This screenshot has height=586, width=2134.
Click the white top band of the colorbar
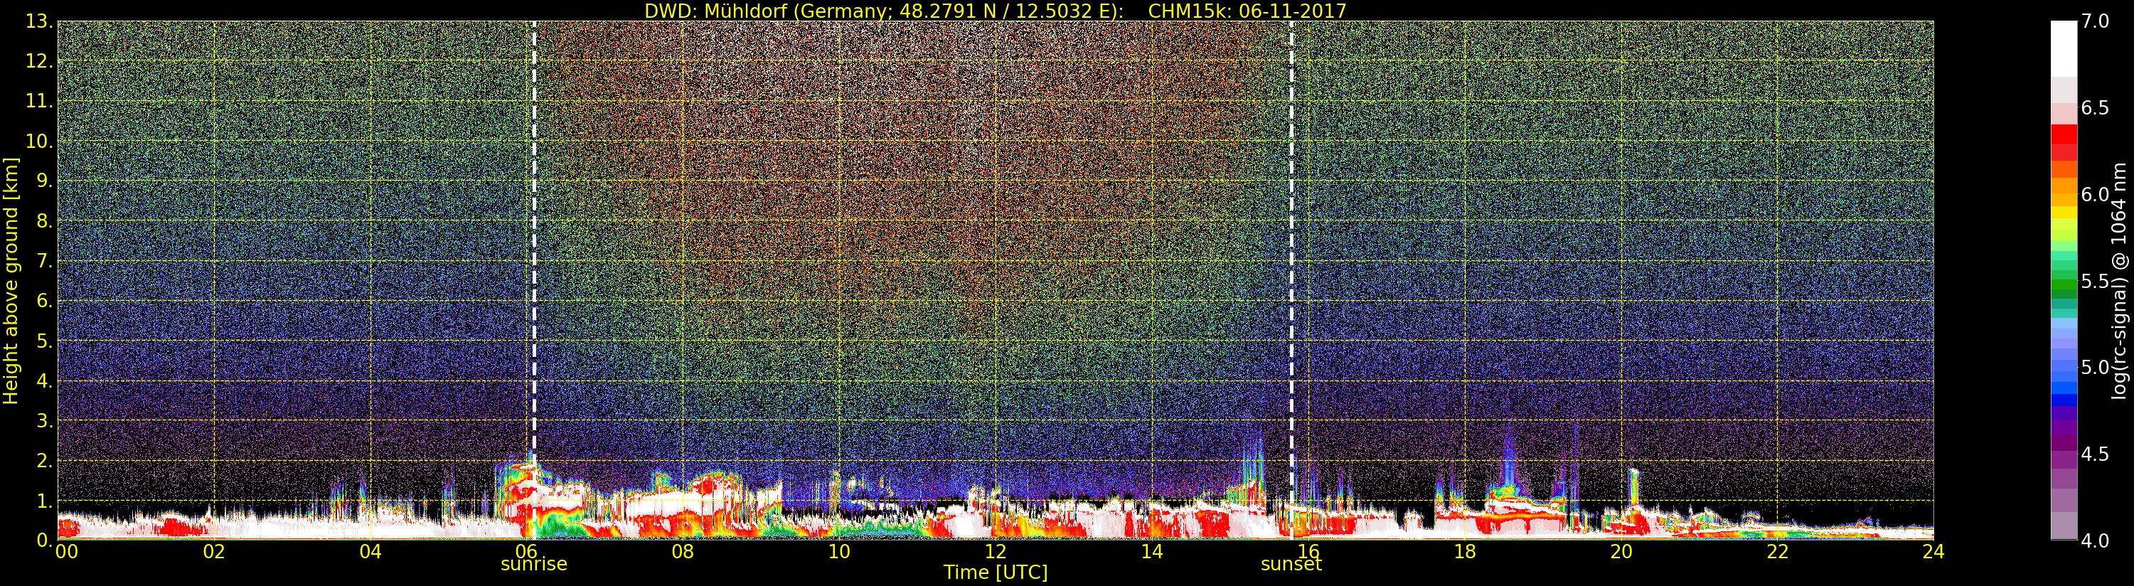(x=2064, y=49)
